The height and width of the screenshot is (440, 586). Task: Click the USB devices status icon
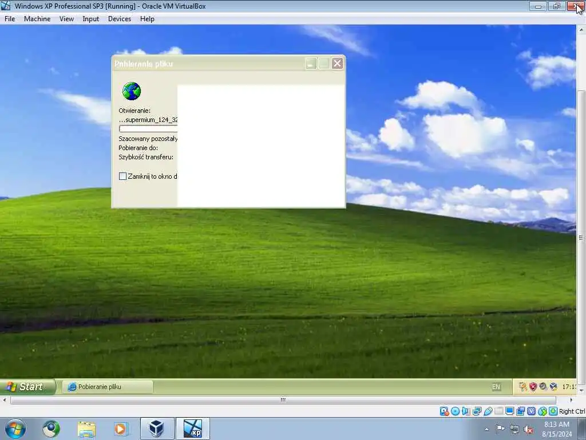pos(488,411)
